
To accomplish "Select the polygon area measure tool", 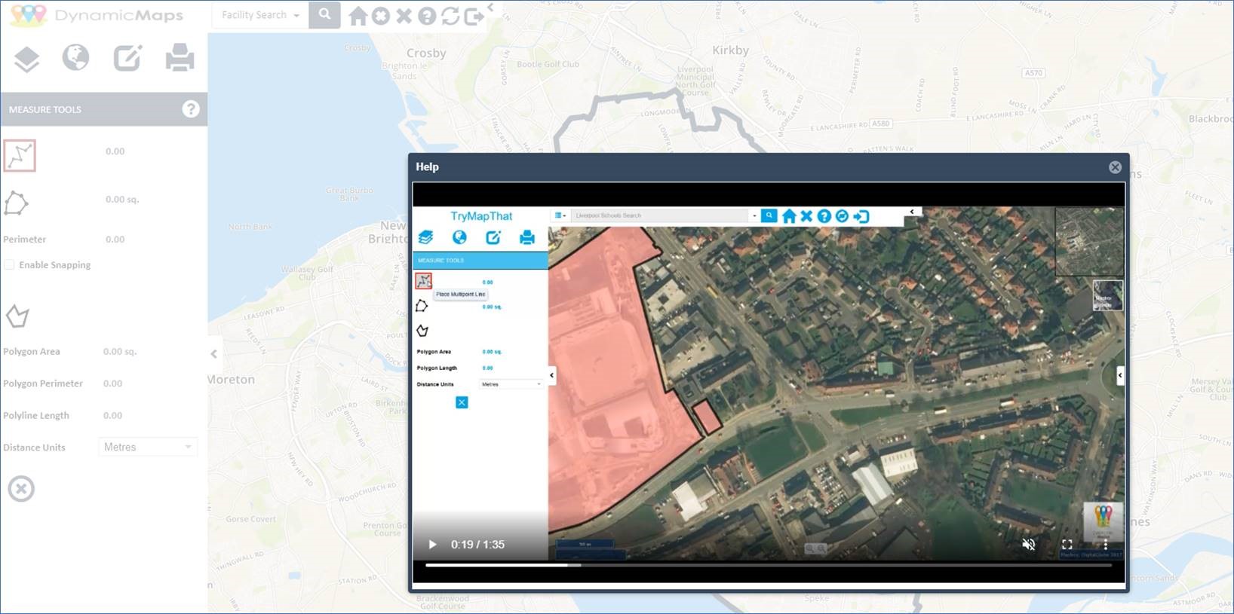I will 17,203.
